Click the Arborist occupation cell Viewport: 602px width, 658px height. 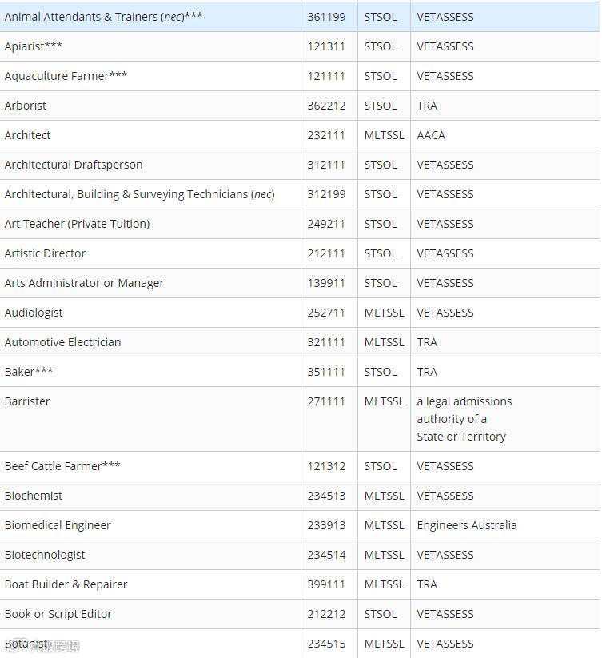[150, 106]
